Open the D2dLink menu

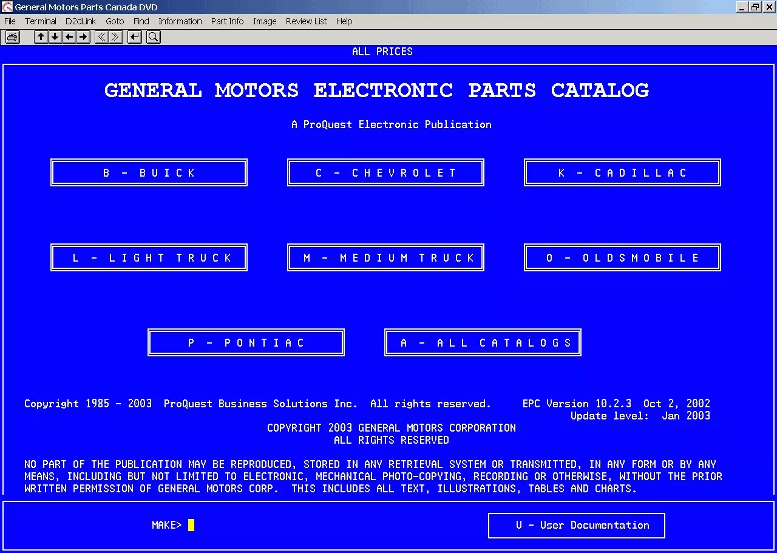81,21
